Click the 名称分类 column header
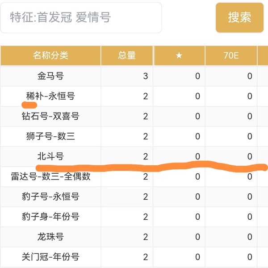The image size is (268, 268). [50, 55]
